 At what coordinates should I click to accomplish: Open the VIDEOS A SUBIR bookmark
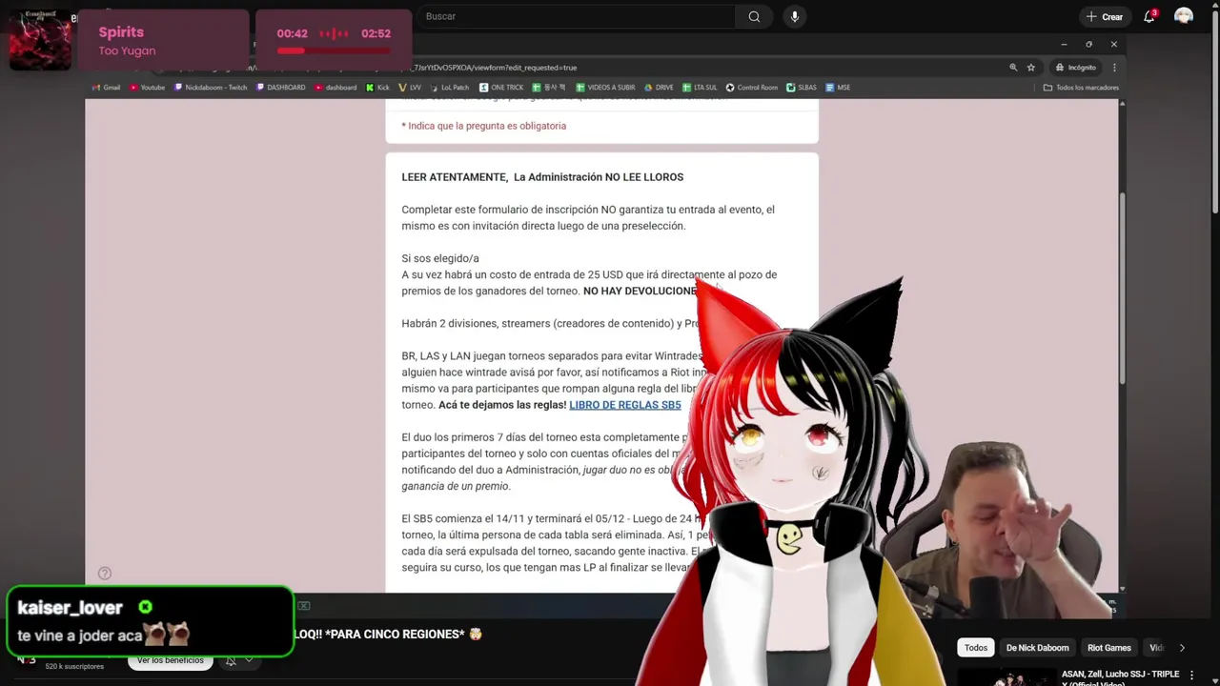[605, 88]
